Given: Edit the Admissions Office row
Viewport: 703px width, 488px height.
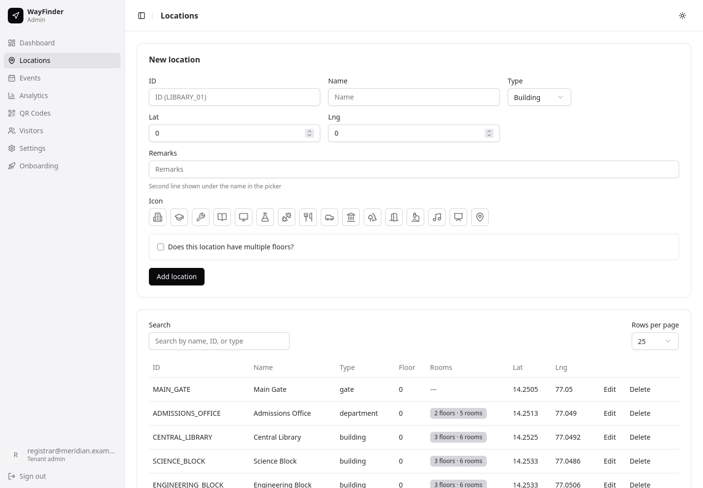Looking at the screenshot, I should 610,413.
